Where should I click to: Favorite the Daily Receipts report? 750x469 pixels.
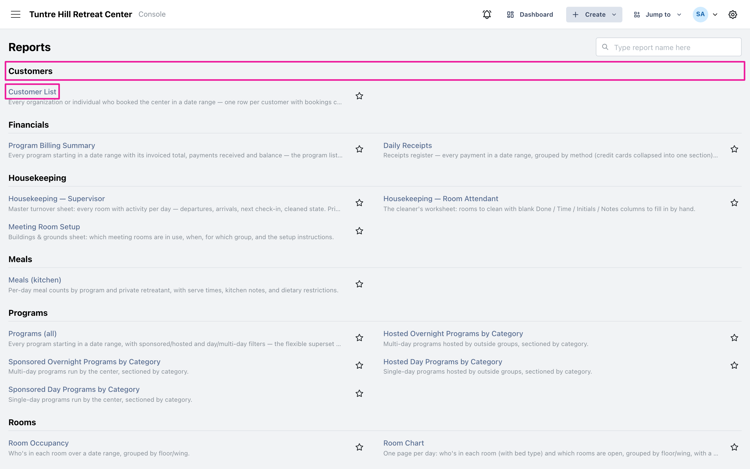click(734, 149)
